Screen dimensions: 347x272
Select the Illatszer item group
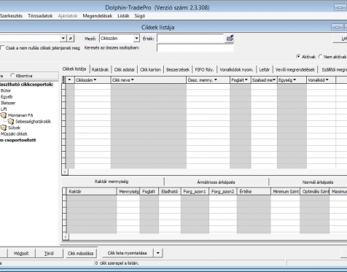8,103
